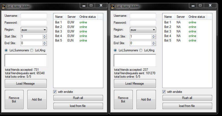This screenshot has height=116, width=222.
Task: Decrease End Site value in left window
Action: click(45, 44)
